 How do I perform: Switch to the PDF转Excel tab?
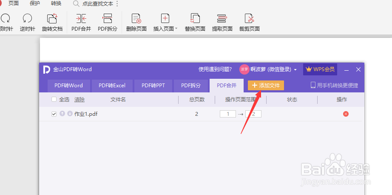112,86
